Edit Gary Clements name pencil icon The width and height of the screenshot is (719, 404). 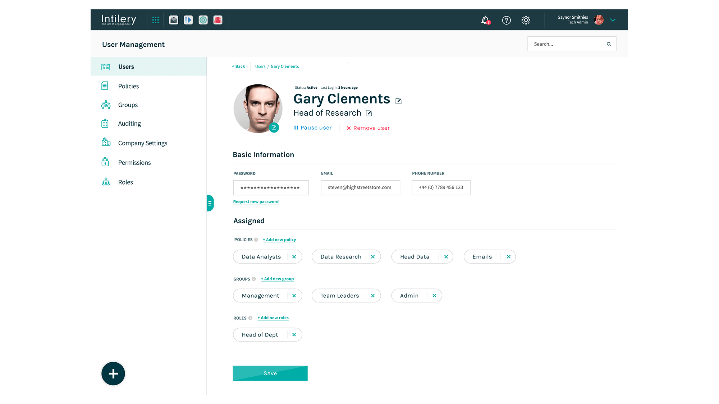pos(398,101)
